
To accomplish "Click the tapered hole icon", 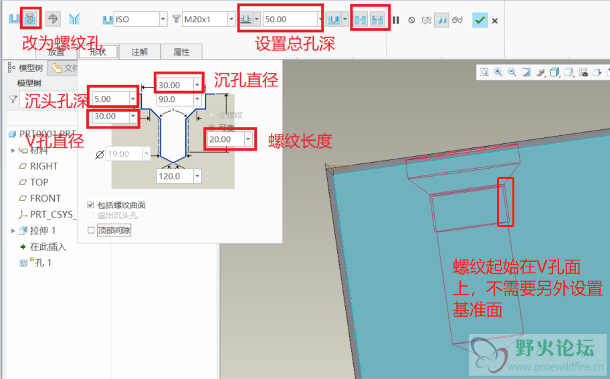I will point(74,19).
